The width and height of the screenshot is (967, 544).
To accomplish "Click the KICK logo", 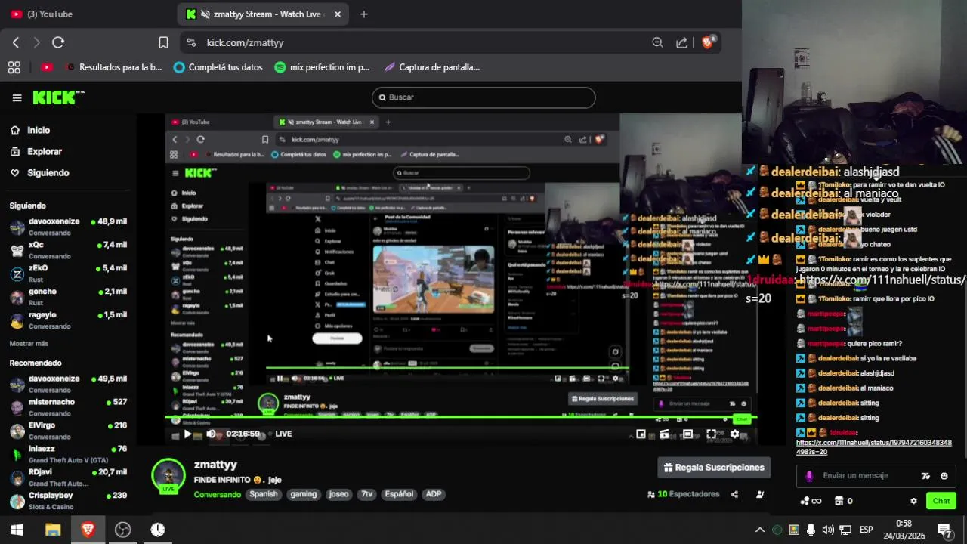I will [57, 97].
